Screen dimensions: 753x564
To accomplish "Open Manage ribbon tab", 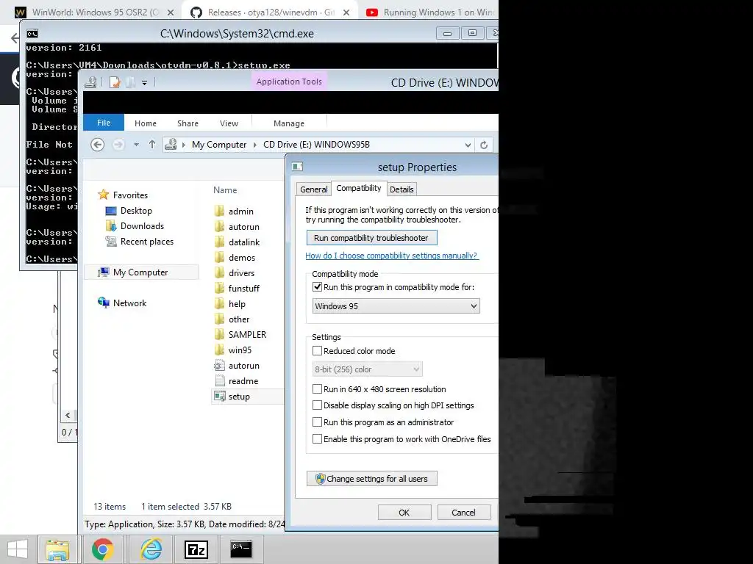I will [x=288, y=123].
